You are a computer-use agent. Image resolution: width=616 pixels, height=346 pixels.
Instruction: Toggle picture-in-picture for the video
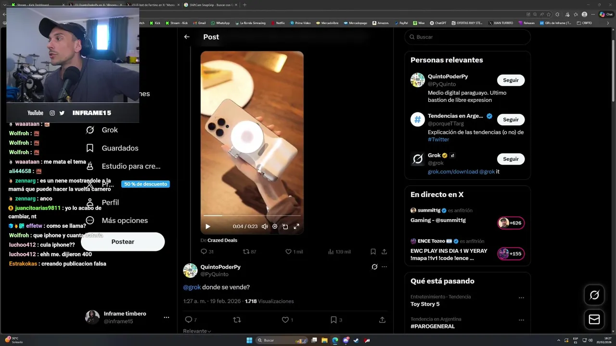(x=285, y=226)
